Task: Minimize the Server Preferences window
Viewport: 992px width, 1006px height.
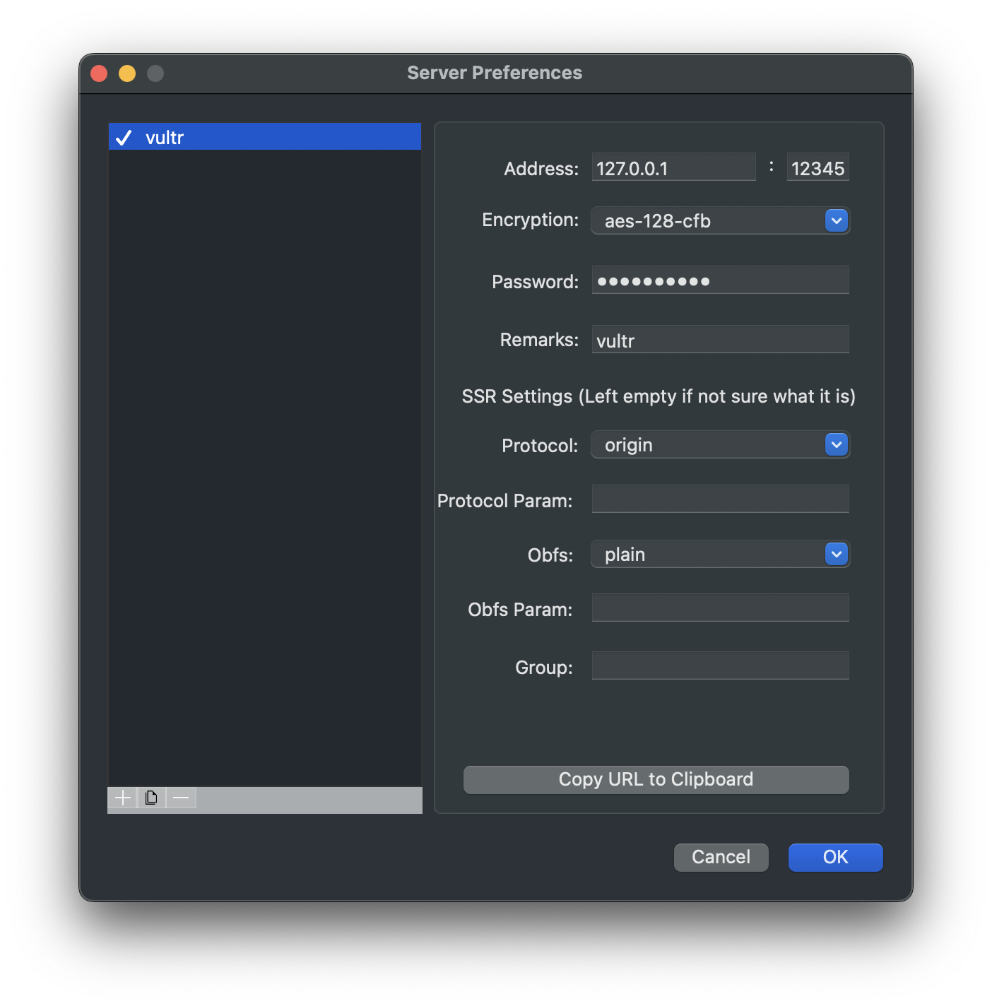Action: coord(127,73)
